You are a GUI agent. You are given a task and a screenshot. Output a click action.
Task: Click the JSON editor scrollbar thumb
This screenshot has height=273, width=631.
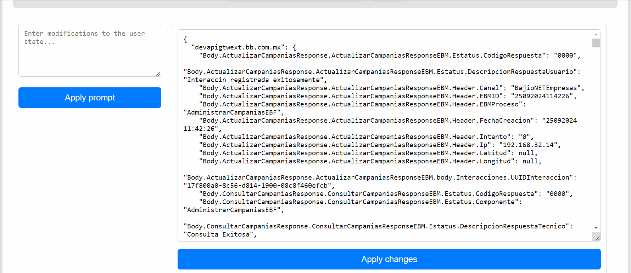tap(596, 43)
